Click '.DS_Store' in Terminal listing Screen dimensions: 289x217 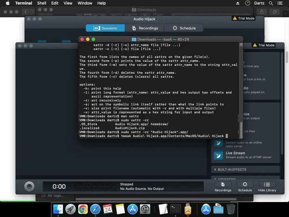click(88, 124)
